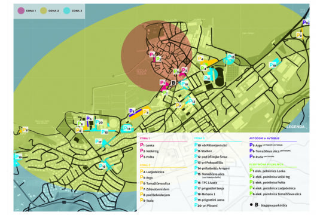Select the P16 parking marker on the map

tap(102, 166)
